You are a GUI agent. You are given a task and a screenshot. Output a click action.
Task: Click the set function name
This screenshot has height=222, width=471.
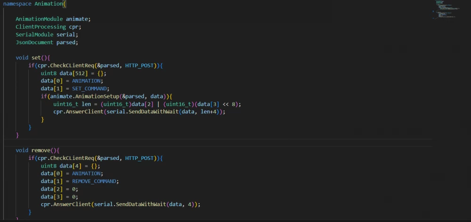click(x=36, y=57)
